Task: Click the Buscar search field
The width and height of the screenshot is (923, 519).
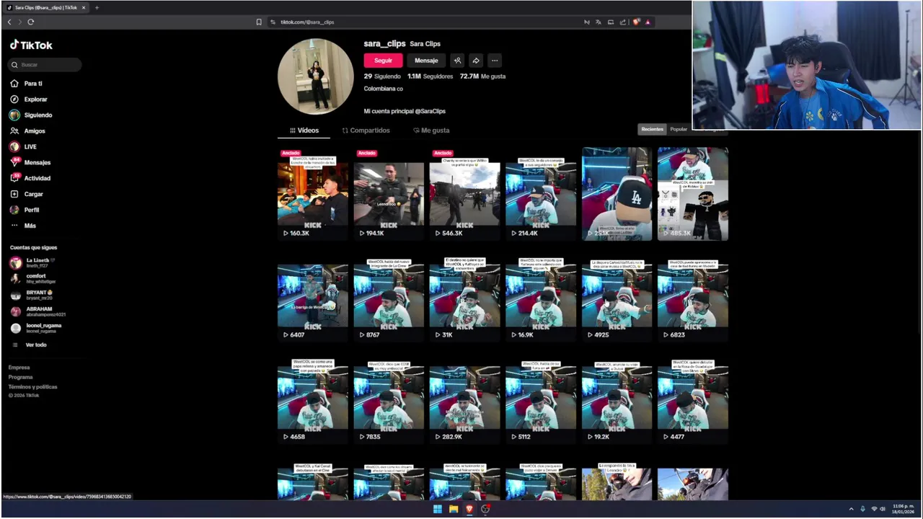Action: point(45,65)
